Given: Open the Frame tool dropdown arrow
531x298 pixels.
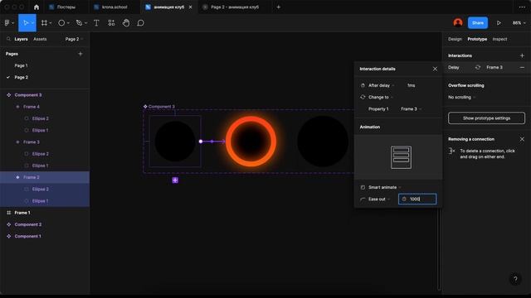Looking at the screenshot, I should click(51, 23).
